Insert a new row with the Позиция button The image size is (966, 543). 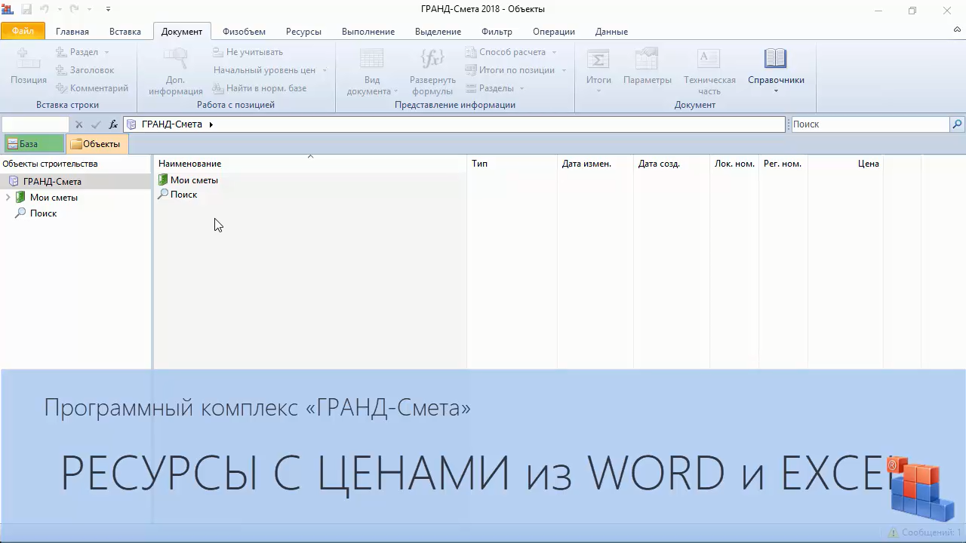[x=29, y=67]
